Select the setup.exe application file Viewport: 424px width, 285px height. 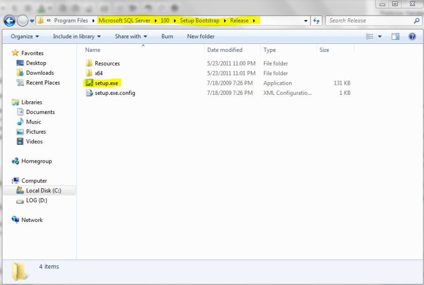coord(106,83)
